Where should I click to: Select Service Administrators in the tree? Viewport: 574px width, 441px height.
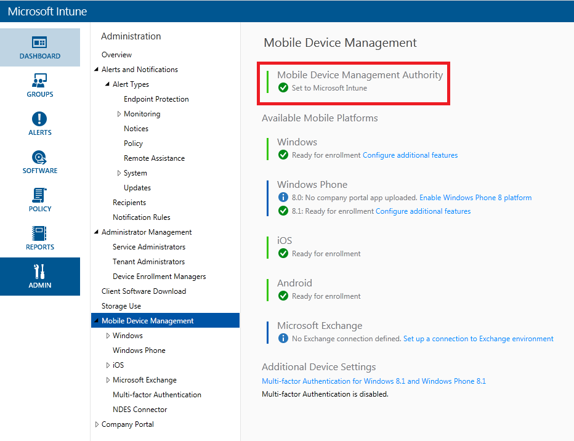[148, 247]
